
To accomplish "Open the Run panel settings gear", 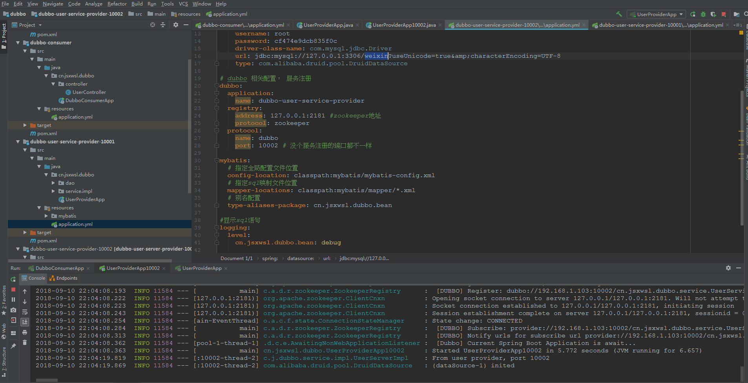I will (728, 268).
